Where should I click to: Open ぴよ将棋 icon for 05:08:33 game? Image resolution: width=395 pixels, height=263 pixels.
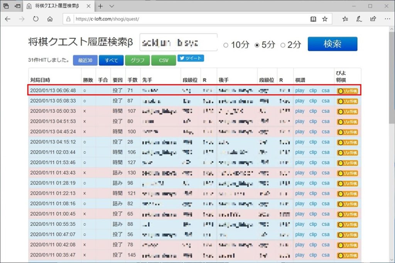click(x=348, y=101)
